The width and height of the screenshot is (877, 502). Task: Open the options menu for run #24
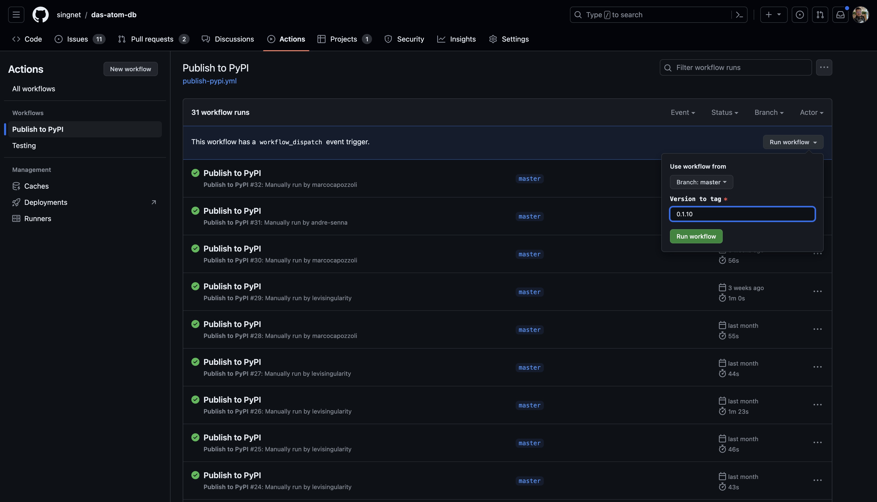[x=817, y=480]
